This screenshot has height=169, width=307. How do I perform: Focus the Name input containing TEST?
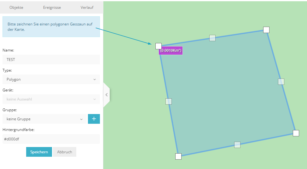(51, 59)
